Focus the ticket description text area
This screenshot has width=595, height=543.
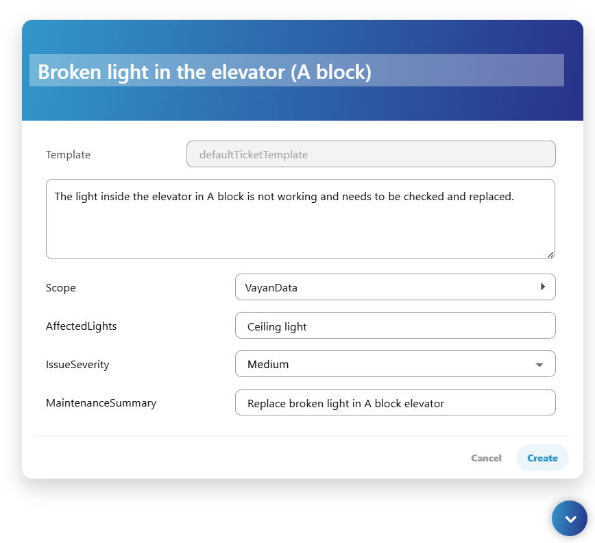(300, 219)
